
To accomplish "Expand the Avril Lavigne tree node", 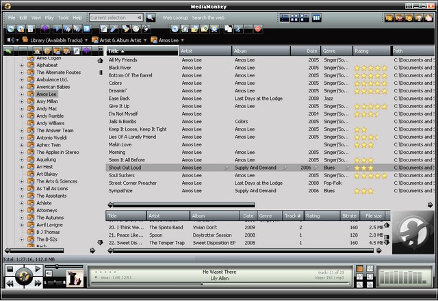I will [21, 225].
